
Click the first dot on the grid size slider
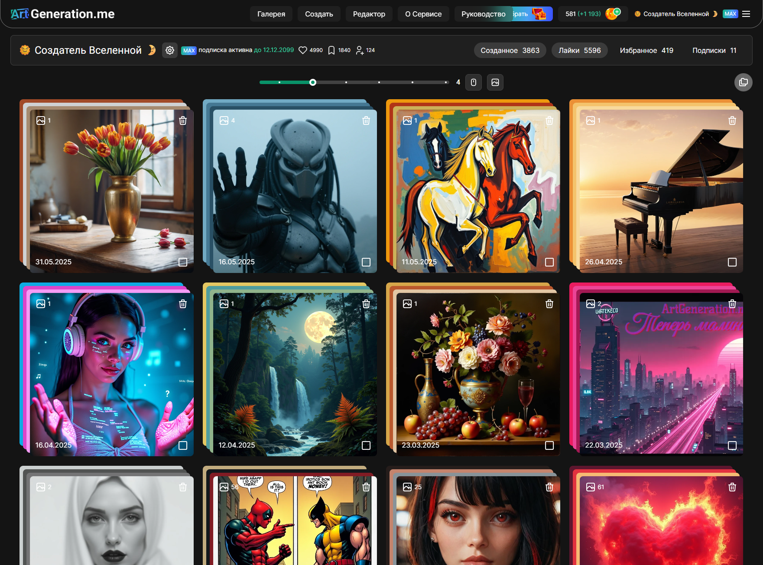pyautogui.click(x=279, y=82)
